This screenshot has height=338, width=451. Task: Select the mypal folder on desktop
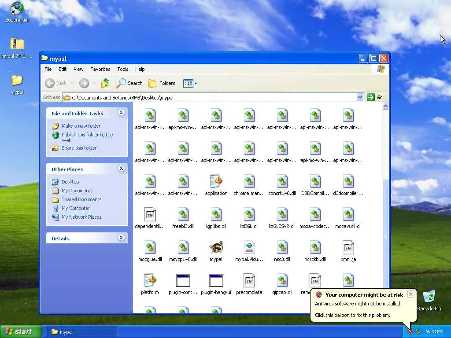coord(17,84)
